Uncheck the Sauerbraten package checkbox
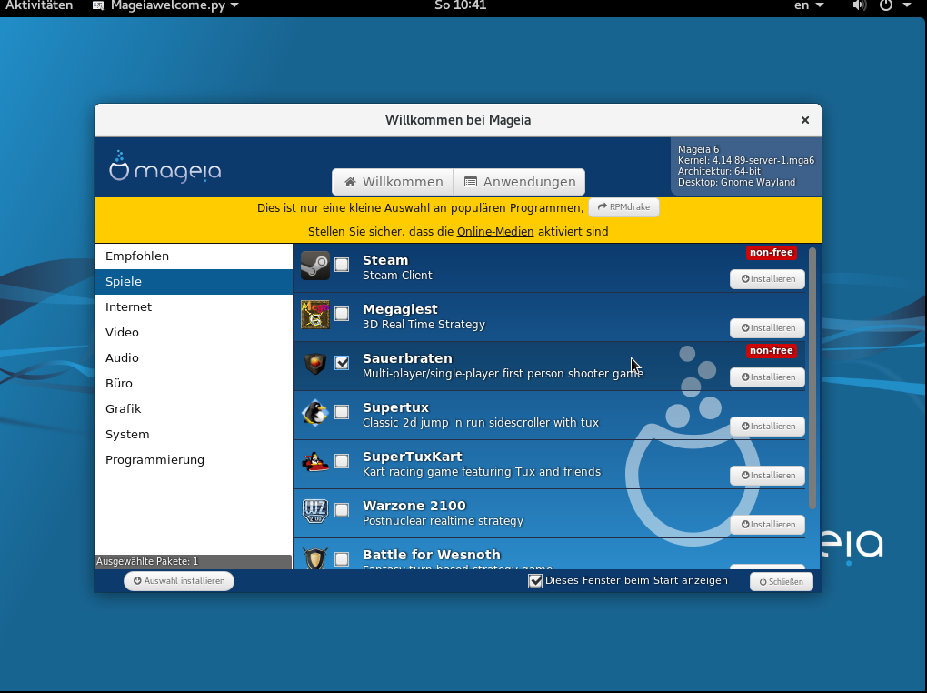Screen dimensions: 927x693 point(342,363)
